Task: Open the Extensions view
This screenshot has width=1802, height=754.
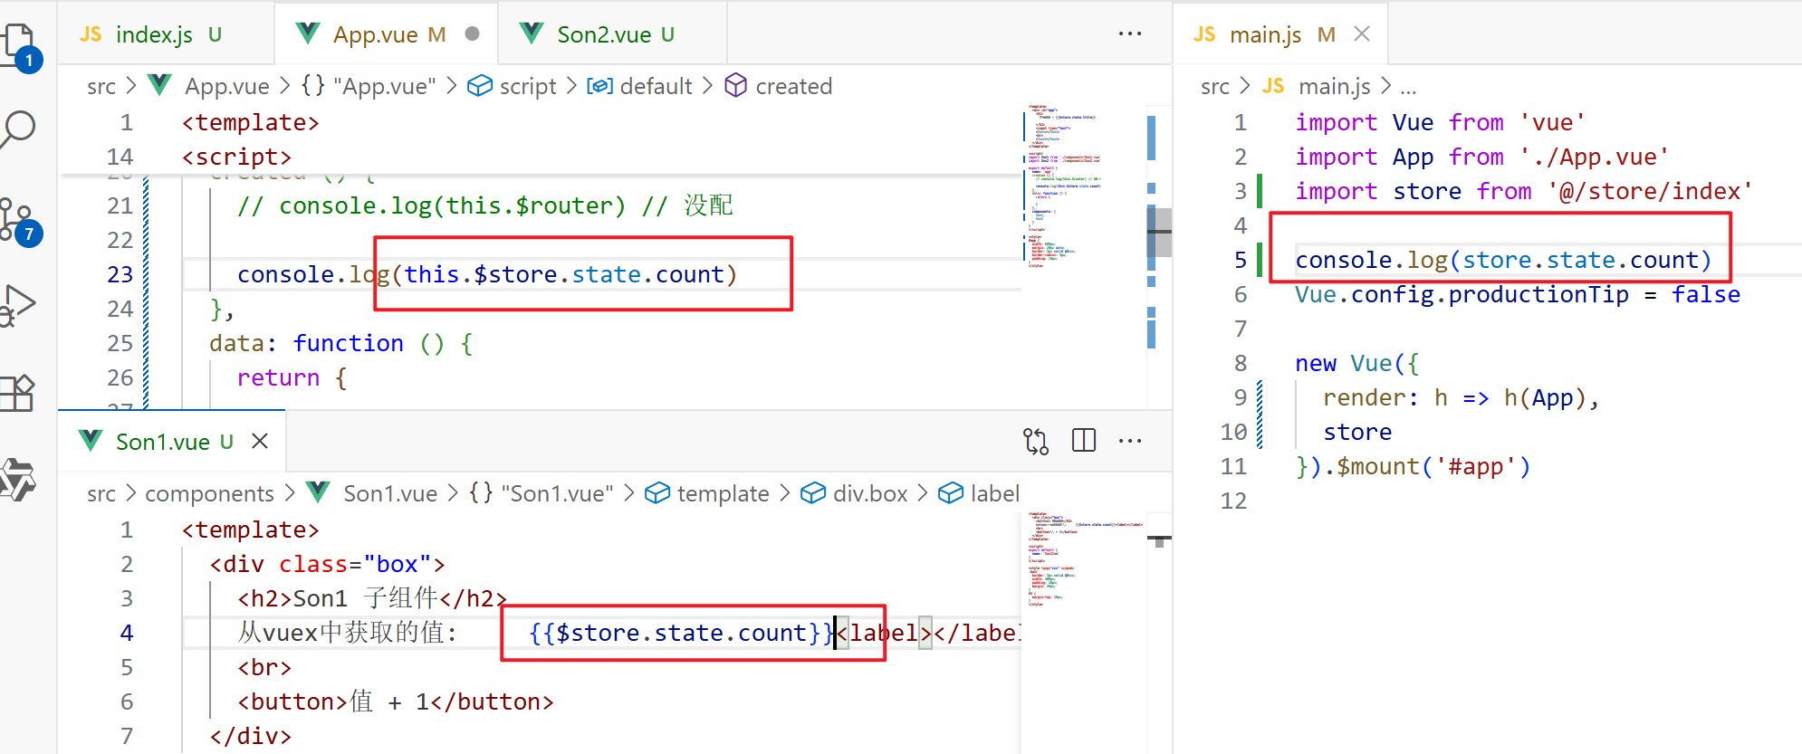Action: tap(18, 393)
